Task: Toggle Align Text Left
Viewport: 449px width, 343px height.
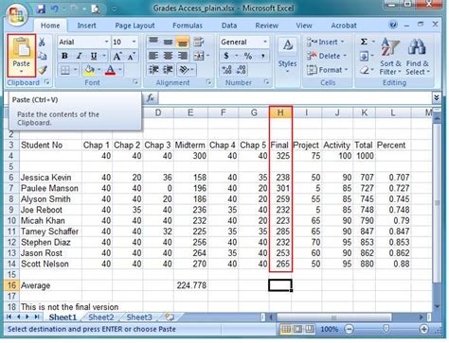Action: pyautogui.click(x=153, y=56)
